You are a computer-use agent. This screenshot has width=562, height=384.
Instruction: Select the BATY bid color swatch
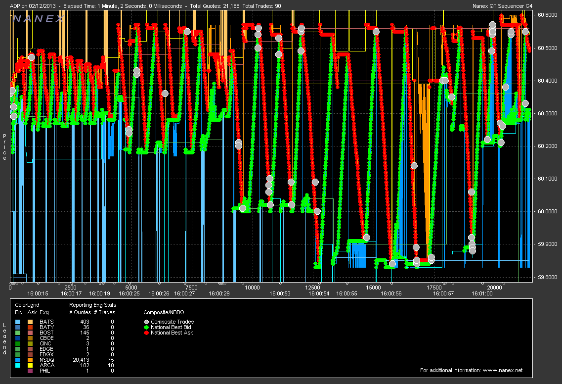click(x=18, y=327)
